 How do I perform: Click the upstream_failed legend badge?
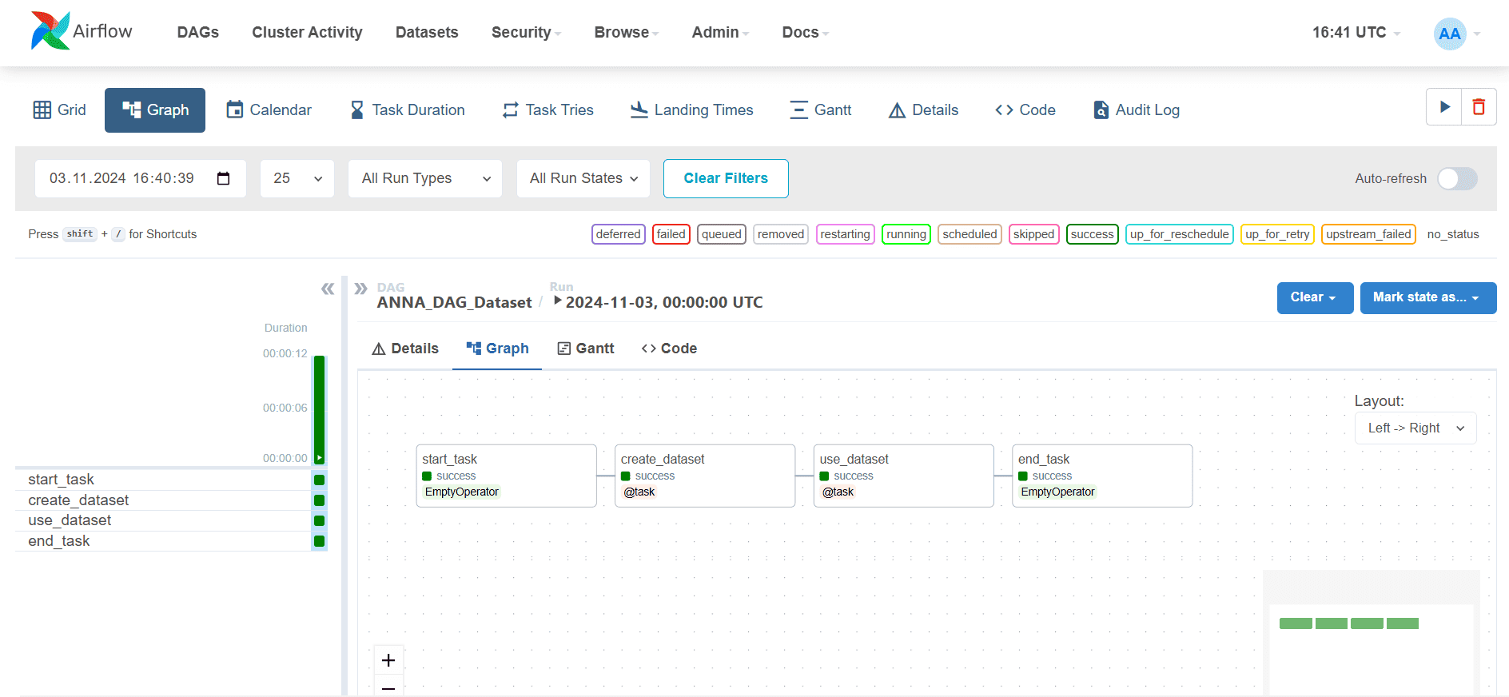click(1368, 234)
